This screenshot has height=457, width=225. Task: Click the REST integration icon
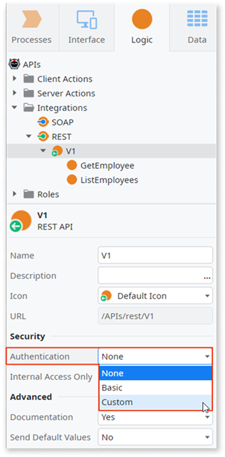pos(43,136)
